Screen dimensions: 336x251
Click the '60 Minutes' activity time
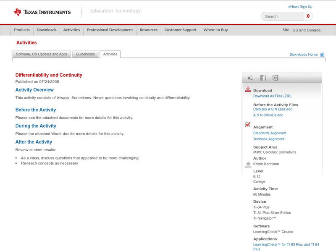click(262, 194)
